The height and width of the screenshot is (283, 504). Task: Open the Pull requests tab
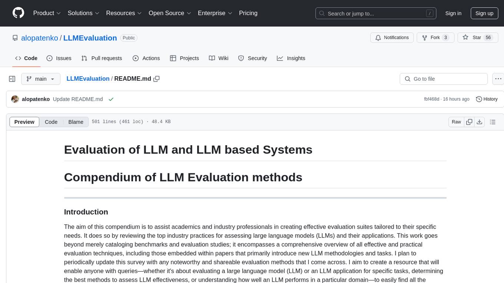pos(102,58)
